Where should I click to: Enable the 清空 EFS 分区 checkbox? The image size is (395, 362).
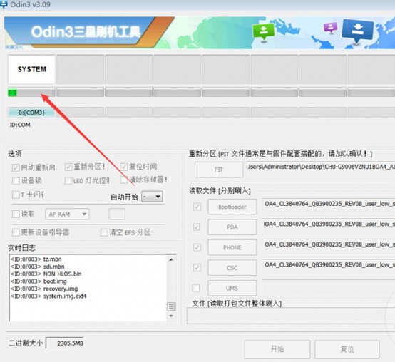[x=104, y=232]
